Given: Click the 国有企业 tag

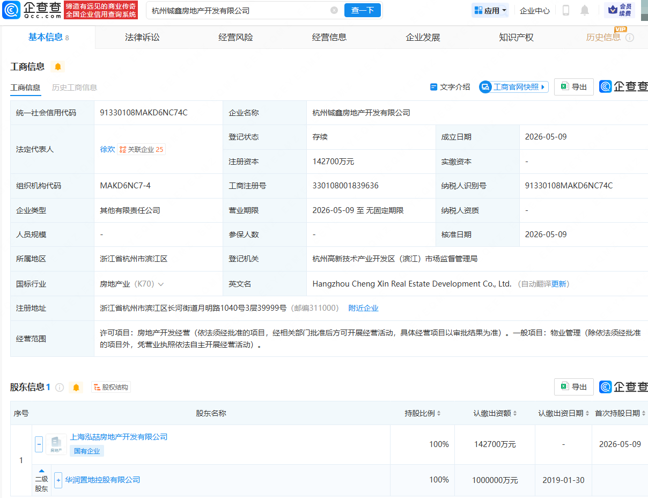Looking at the screenshot, I should [87, 451].
